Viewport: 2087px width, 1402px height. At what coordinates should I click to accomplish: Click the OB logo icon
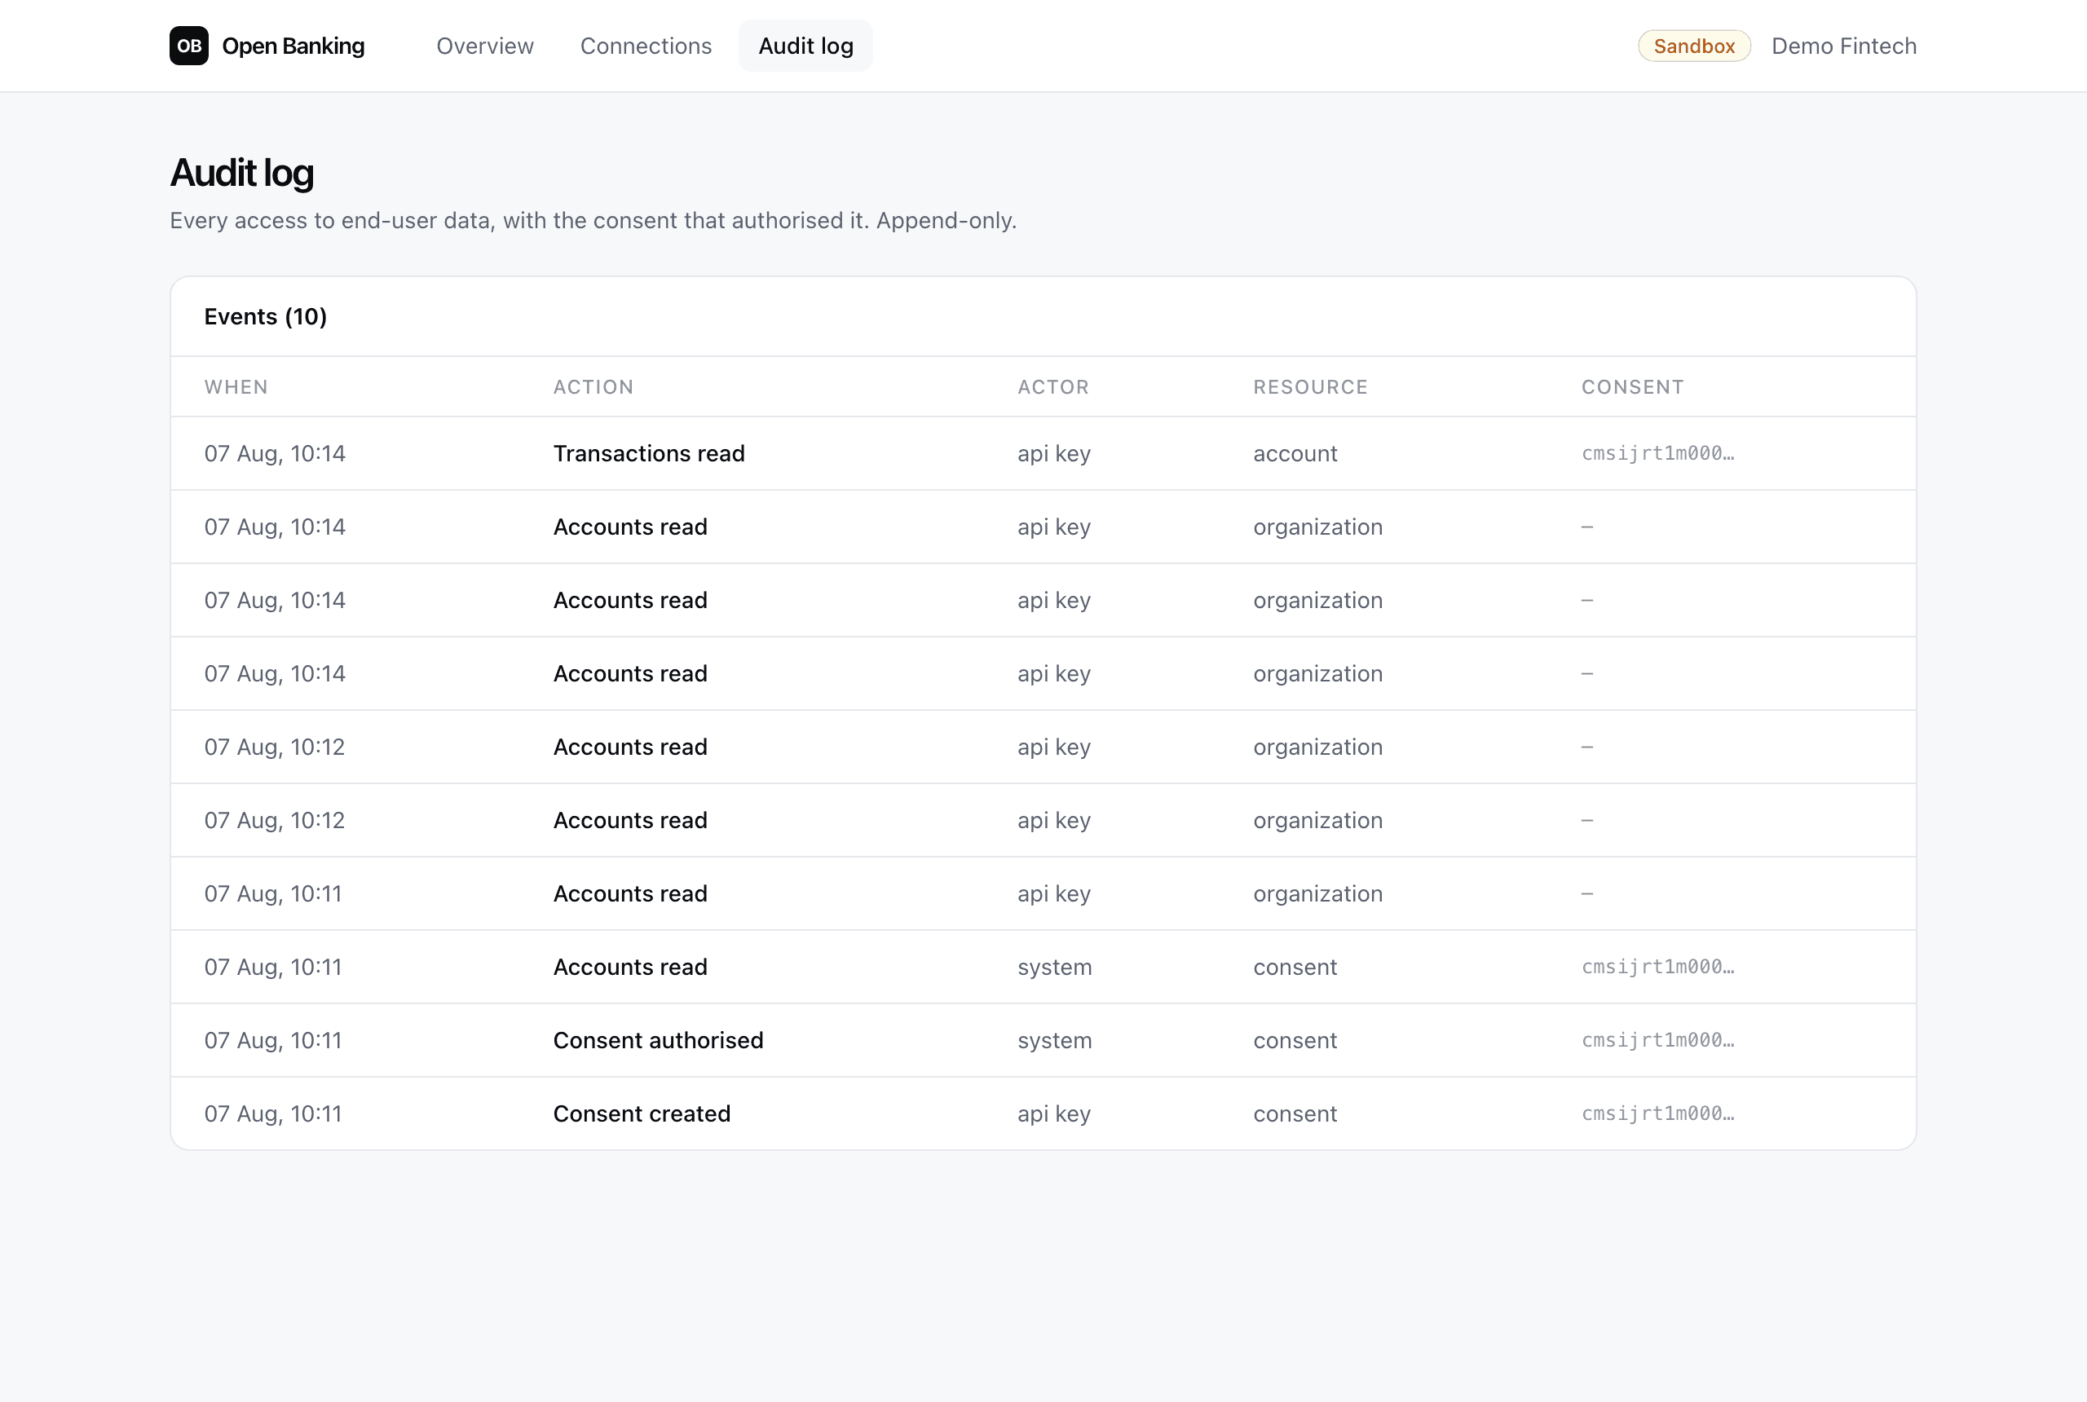[x=188, y=46]
